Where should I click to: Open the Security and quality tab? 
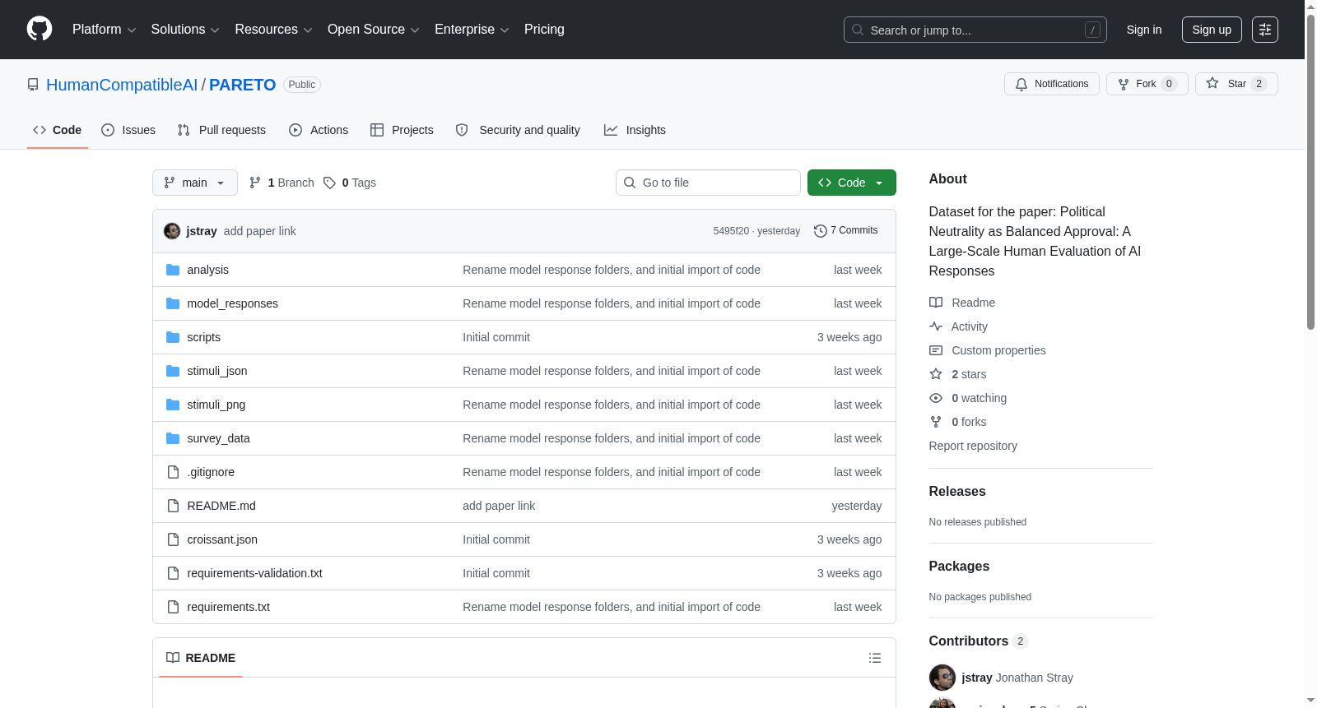pos(518,130)
